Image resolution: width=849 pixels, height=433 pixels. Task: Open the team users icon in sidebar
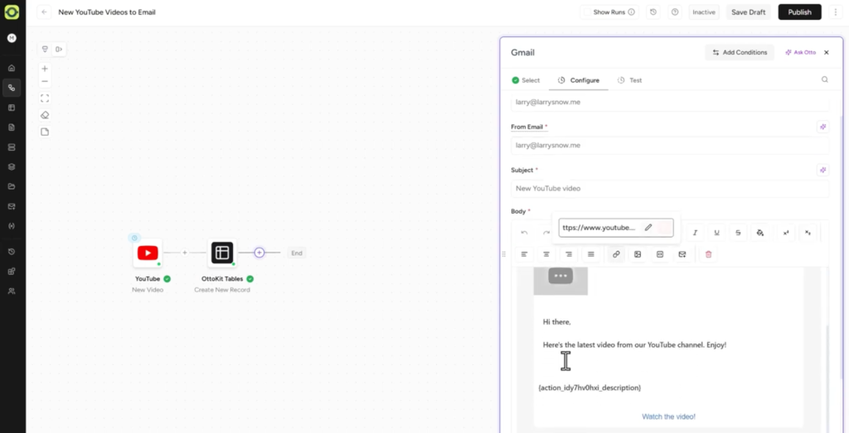point(12,291)
